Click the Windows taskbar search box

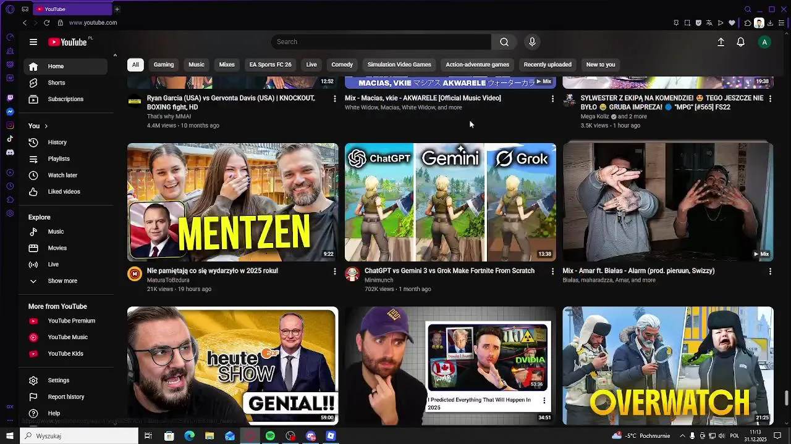coord(79,436)
